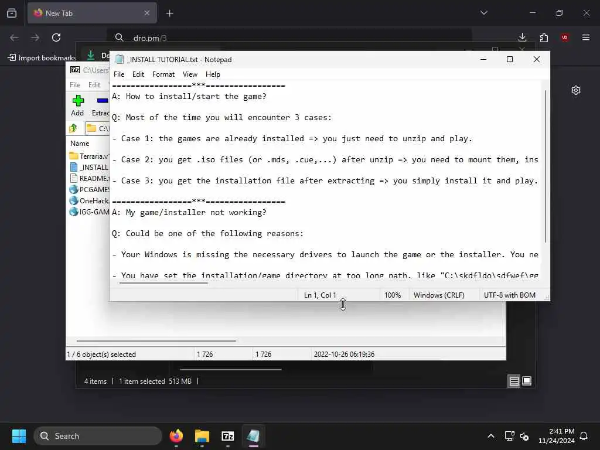600x450 pixels.
Task: Click Notepad horizontal scrollbar
Action: pos(163,283)
